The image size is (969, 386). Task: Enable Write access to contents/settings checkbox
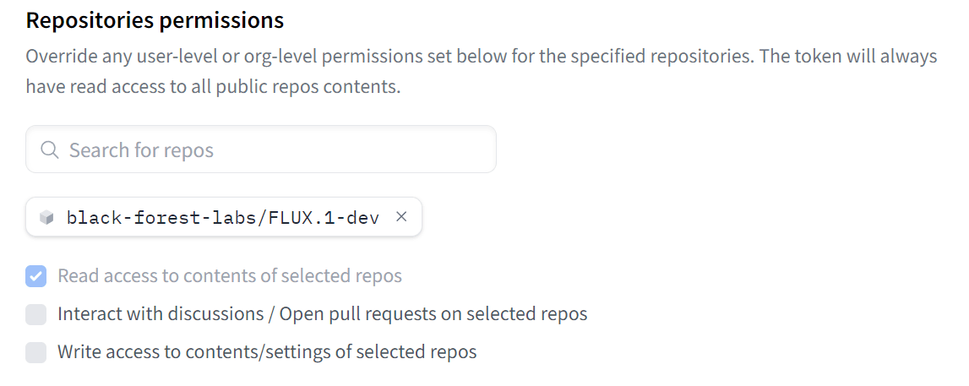[x=35, y=353]
